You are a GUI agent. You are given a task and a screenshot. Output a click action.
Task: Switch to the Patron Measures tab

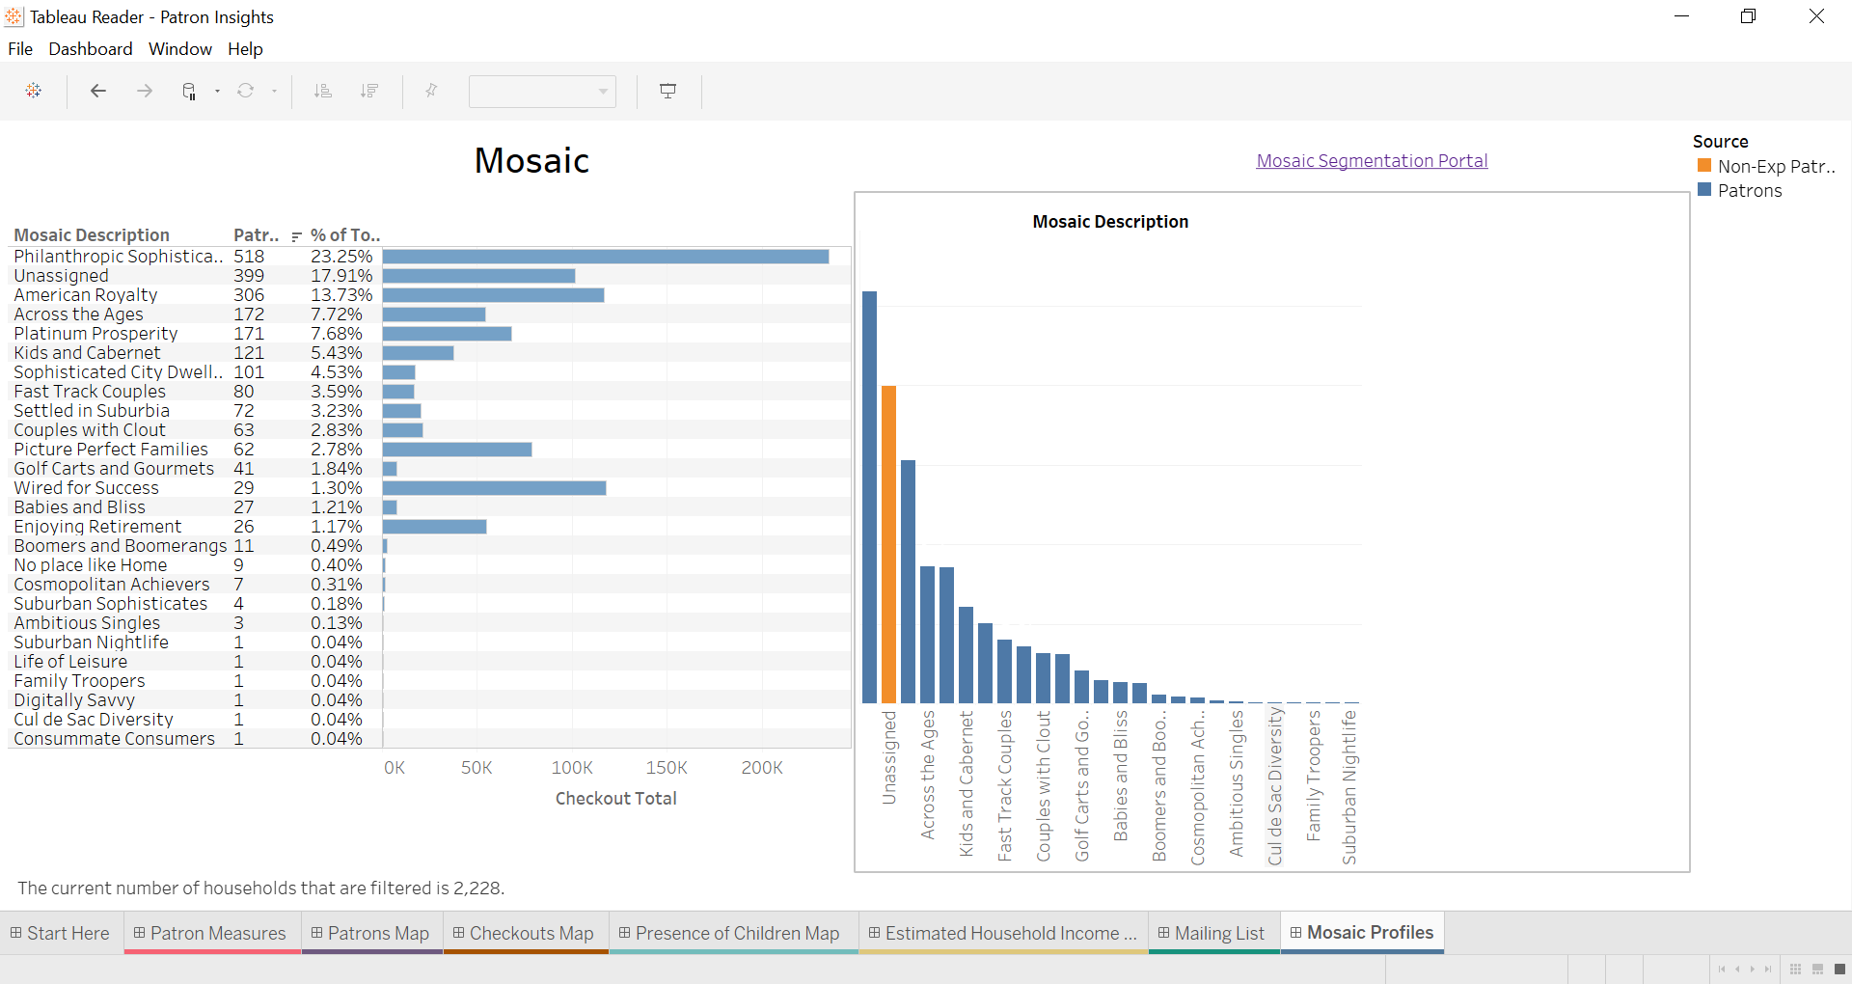click(x=211, y=933)
